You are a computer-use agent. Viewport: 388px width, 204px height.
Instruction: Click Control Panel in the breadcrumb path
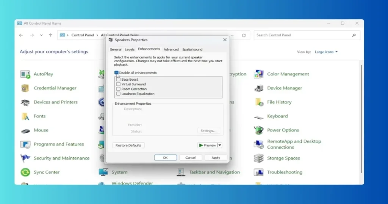pyautogui.click(x=83, y=35)
